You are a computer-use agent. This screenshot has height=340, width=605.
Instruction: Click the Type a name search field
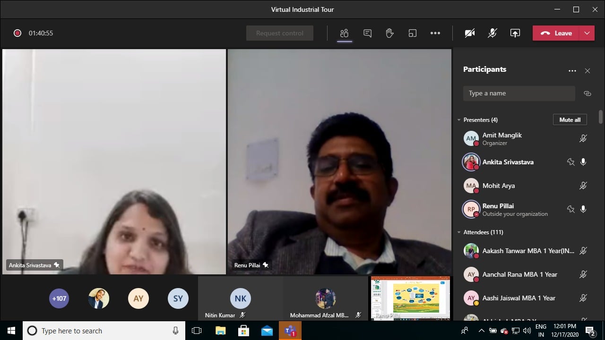[x=519, y=93]
